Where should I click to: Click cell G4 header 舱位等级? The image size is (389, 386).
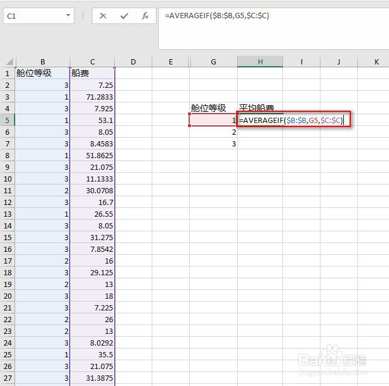point(213,108)
